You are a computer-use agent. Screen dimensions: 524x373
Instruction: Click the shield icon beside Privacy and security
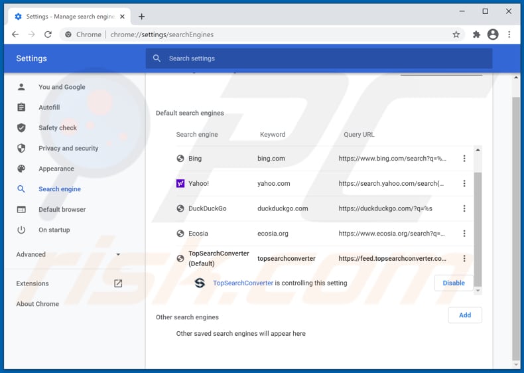pyautogui.click(x=21, y=148)
